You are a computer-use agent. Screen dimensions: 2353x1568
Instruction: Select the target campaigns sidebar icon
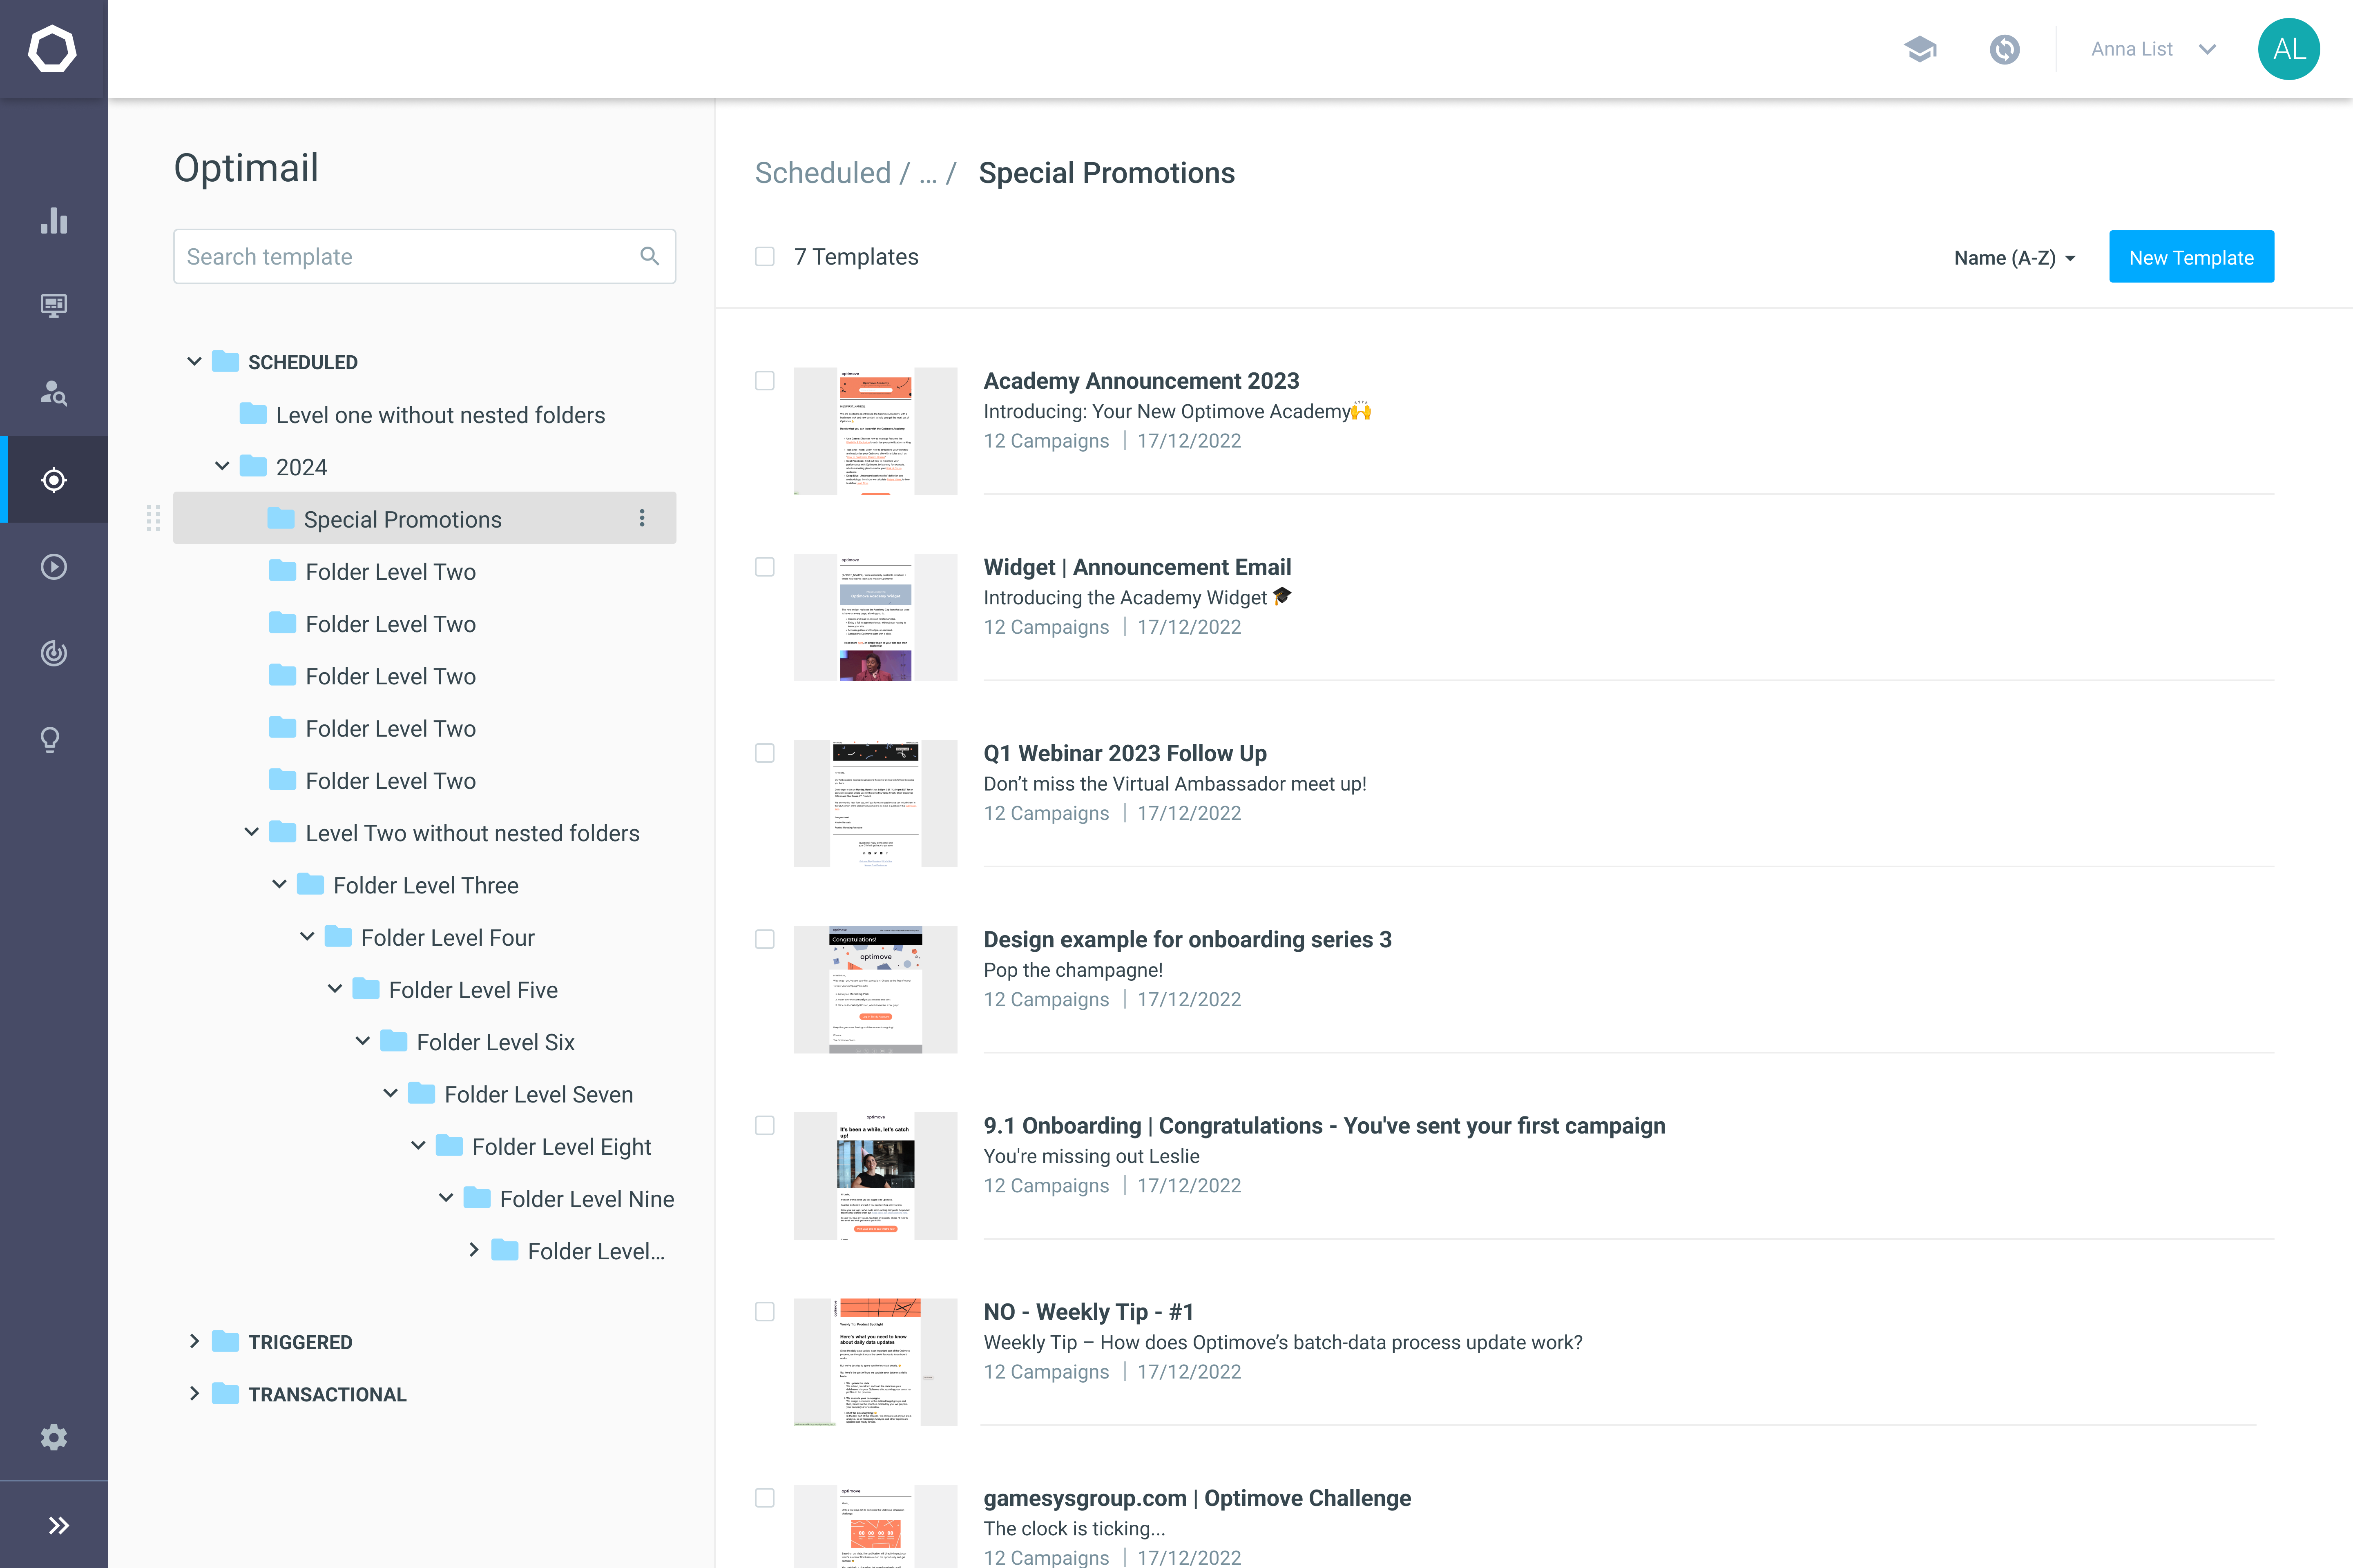point(54,480)
